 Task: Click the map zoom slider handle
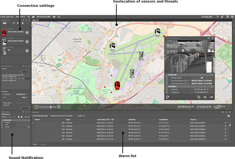[x=51, y=107]
